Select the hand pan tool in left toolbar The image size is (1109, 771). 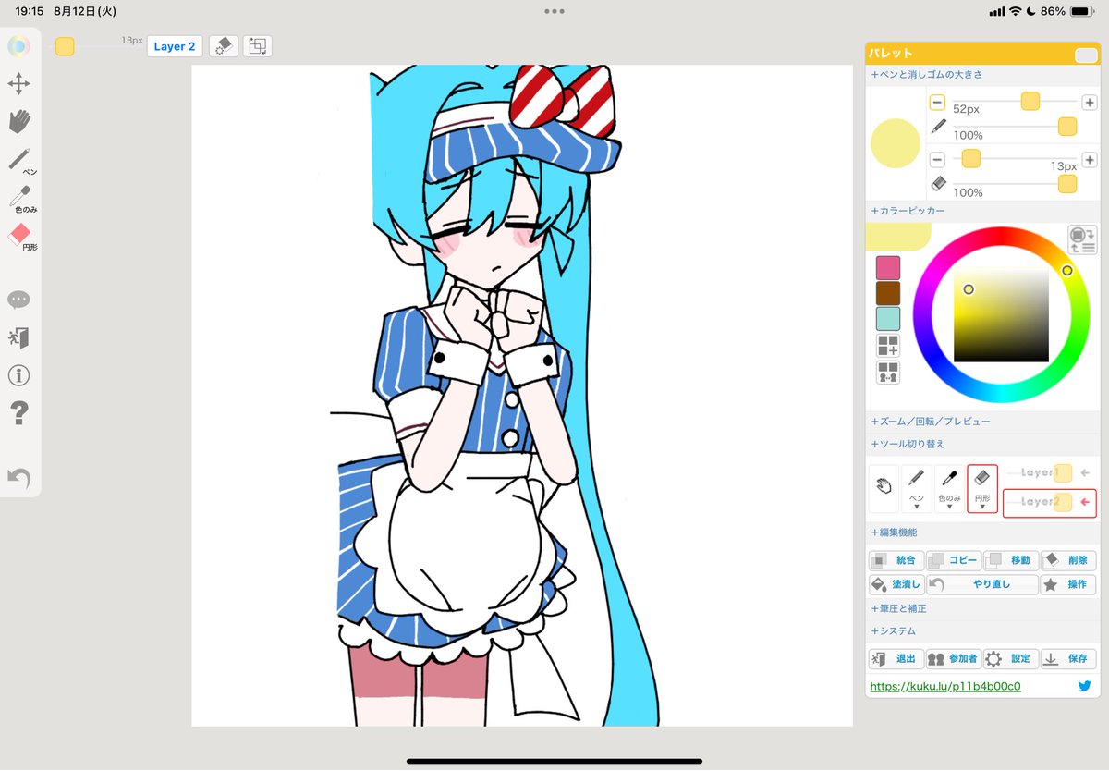(19, 121)
